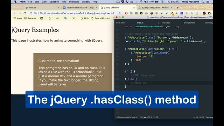Click the Opera extension icon
Viewport: 224px width, 126px height.
coord(126,13)
